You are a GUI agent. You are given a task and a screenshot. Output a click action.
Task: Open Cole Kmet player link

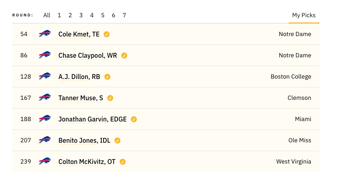79,34
